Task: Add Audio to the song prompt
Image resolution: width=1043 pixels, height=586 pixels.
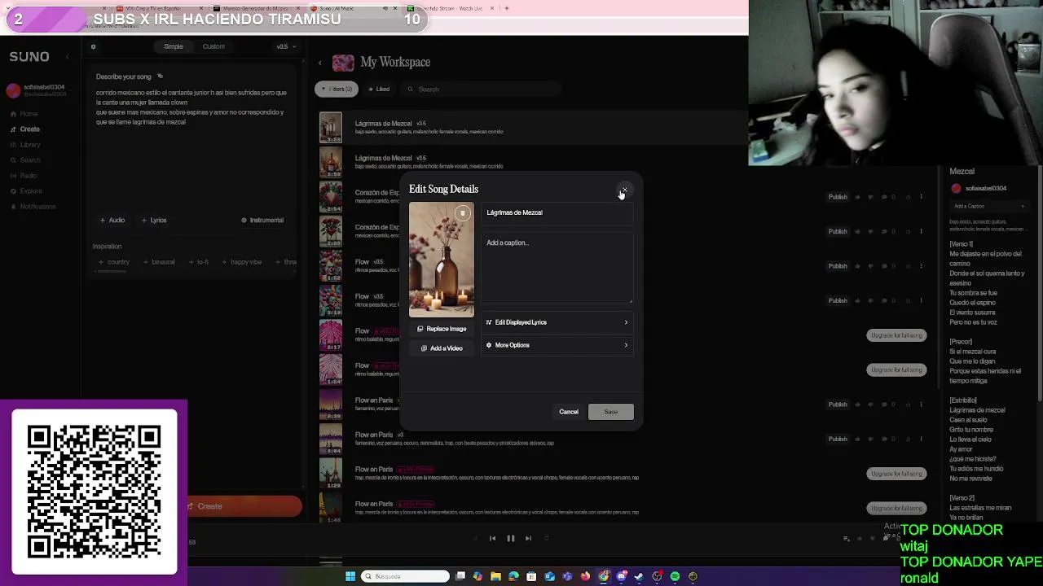Action: [112, 221]
